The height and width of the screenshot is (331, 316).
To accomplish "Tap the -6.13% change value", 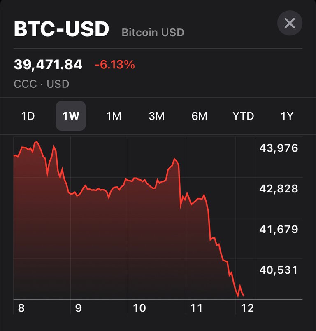I will [x=115, y=65].
